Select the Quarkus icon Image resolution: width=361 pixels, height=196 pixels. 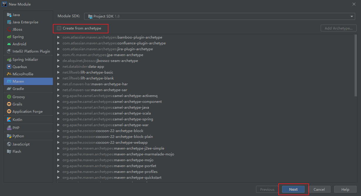(9, 67)
